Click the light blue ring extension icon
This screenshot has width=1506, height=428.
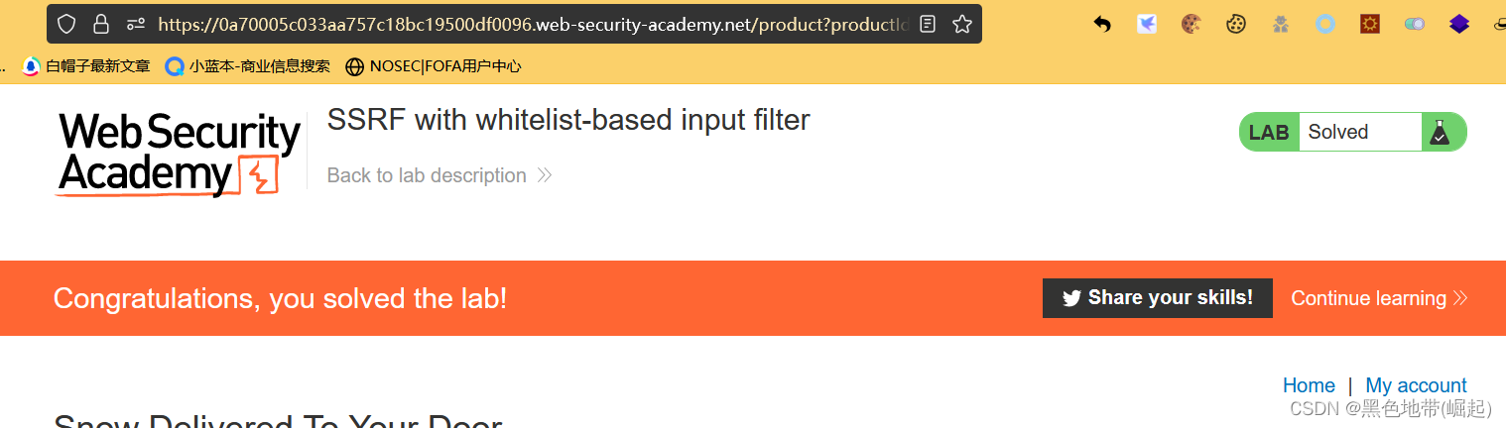click(1325, 24)
